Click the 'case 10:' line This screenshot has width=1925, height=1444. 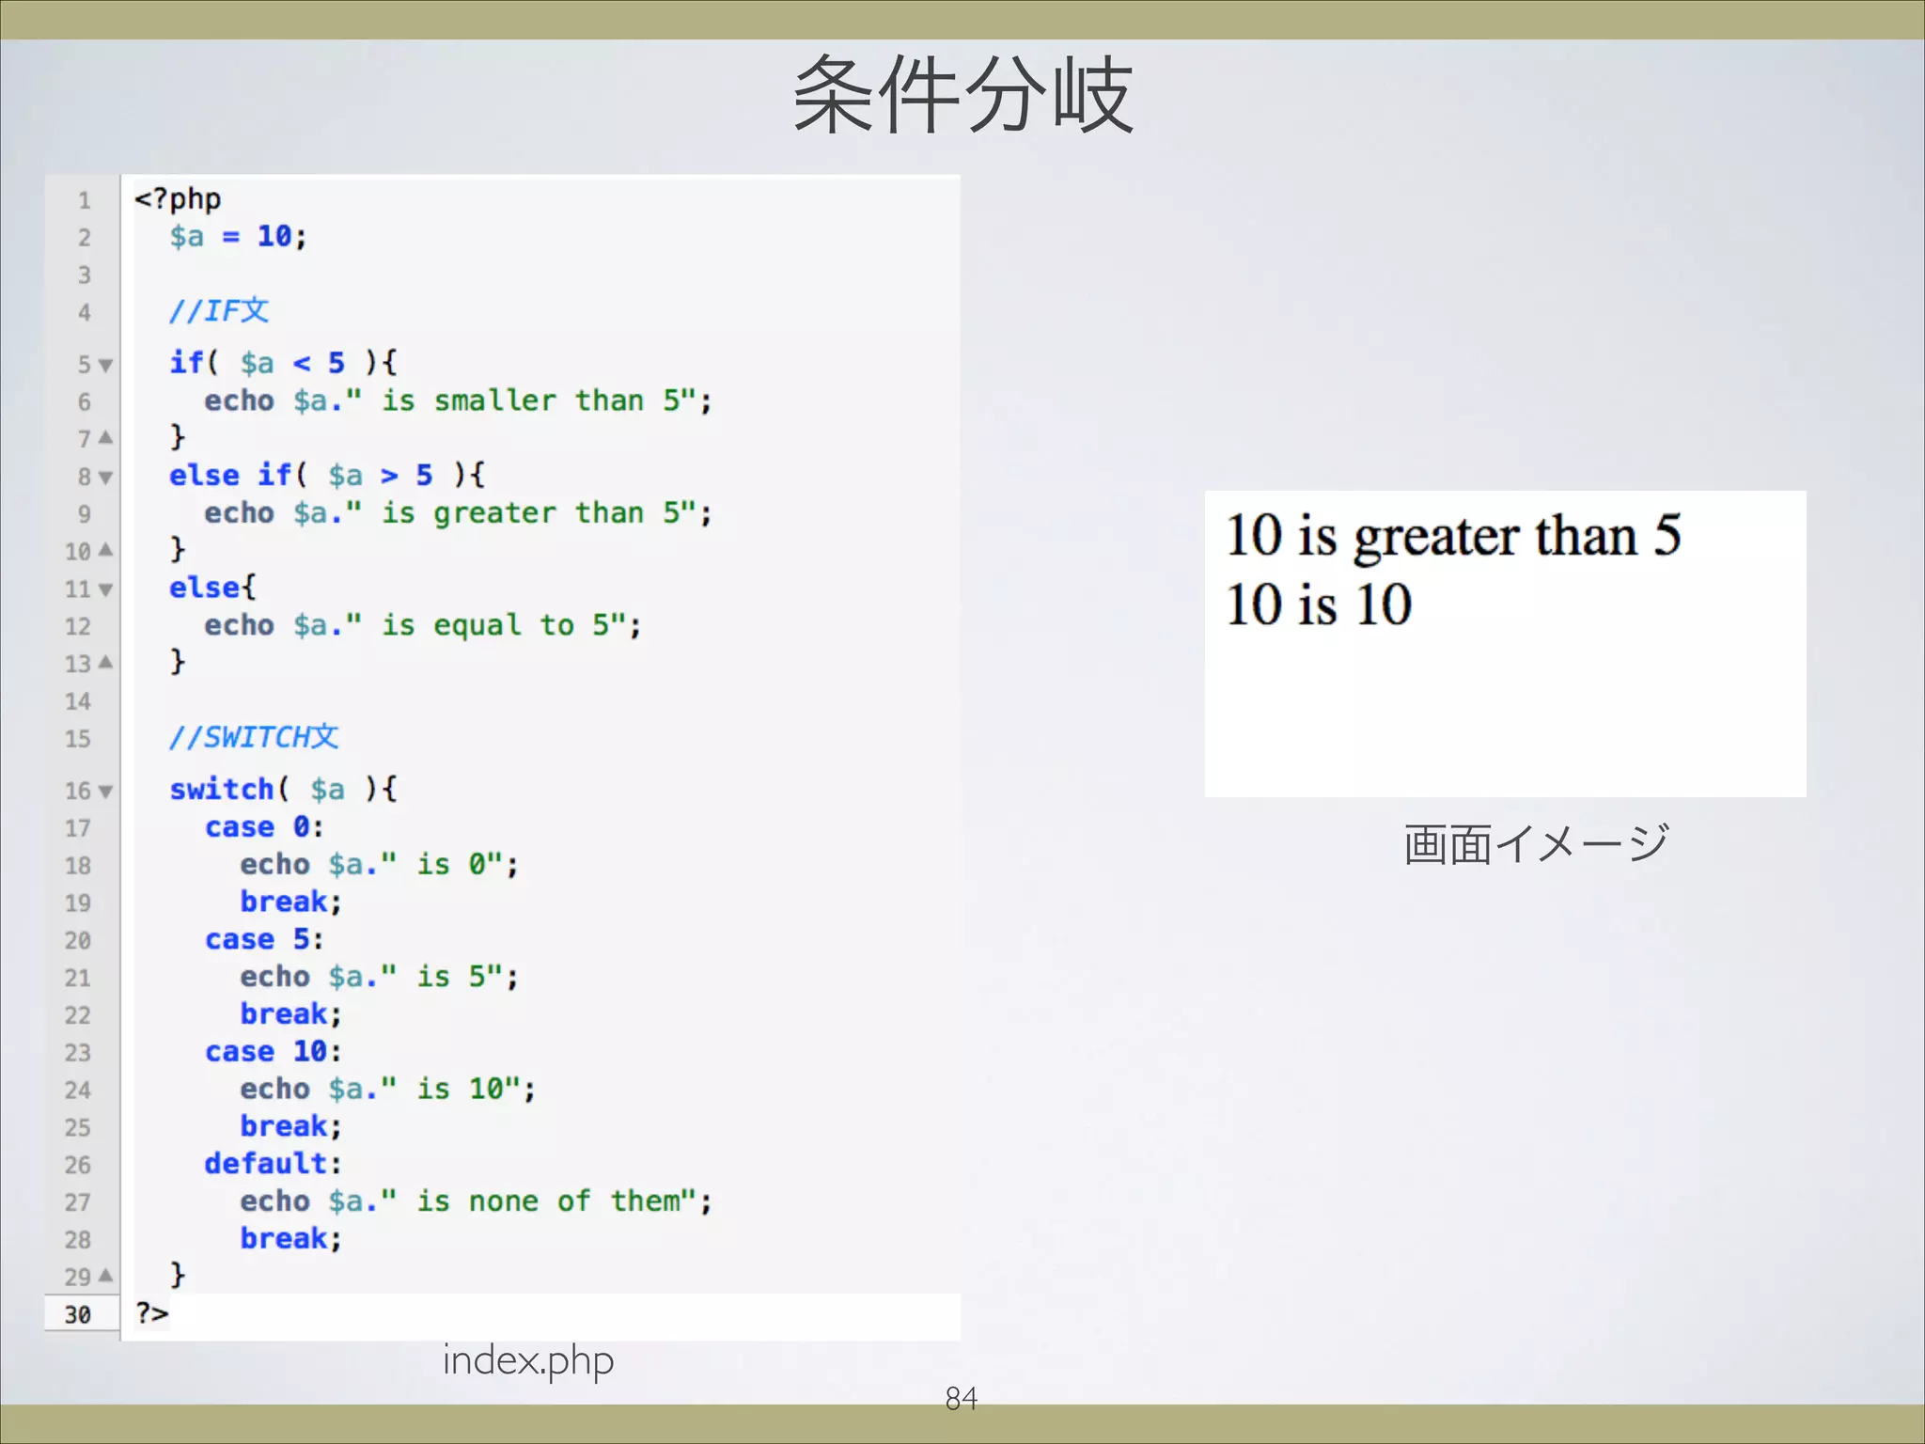click(x=274, y=1051)
